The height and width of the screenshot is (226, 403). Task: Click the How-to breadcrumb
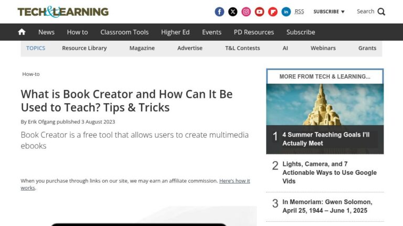tap(31, 74)
